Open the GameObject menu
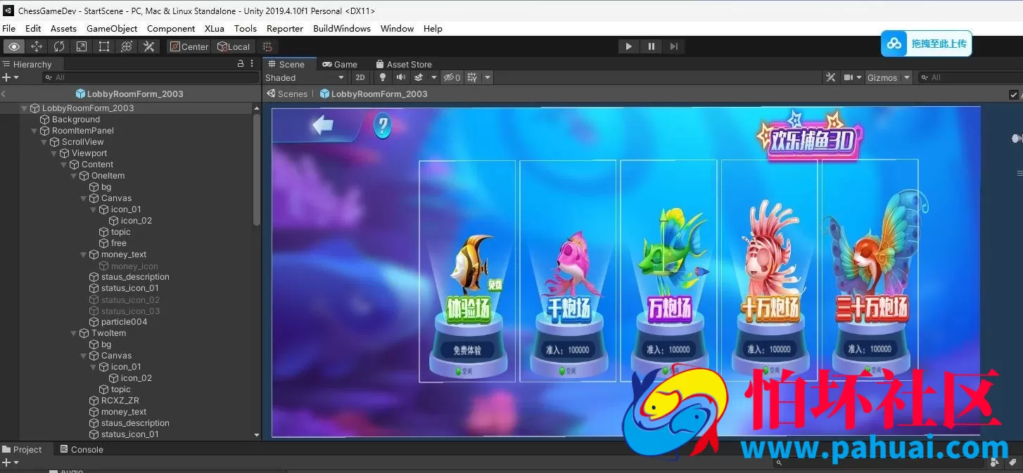This screenshot has height=473, width=1023. pyautogui.click(x=112, y=29)
